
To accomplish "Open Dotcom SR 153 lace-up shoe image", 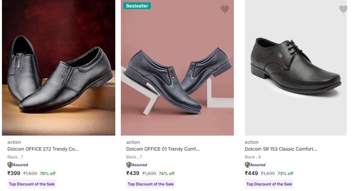I will click(296, 68).
